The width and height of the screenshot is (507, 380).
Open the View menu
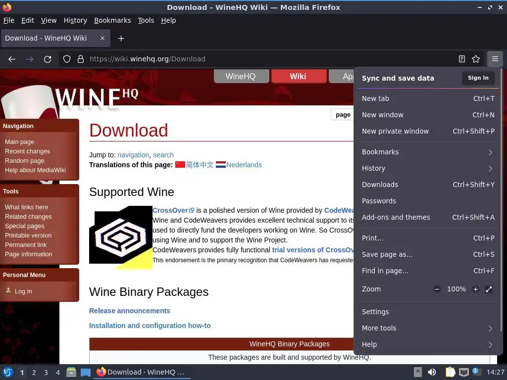[x=49, y=20]
